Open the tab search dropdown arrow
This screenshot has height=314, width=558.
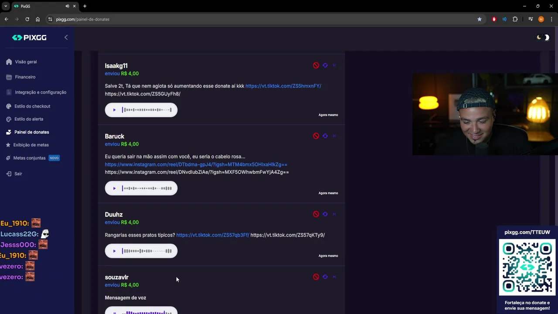pos(6,6)
